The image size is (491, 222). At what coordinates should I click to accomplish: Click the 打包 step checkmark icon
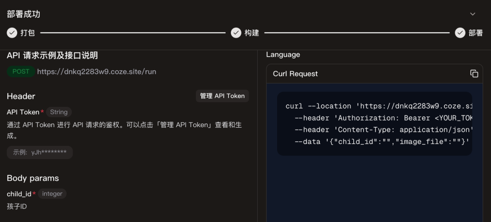tap(12, 33)
